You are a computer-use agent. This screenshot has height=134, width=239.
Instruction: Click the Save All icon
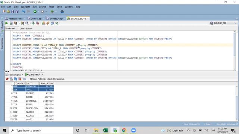[17, 12]
